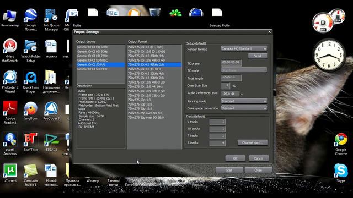Select format 720x576 25p 16:9
Screen dimensions: 353x198
coord(154,109)
